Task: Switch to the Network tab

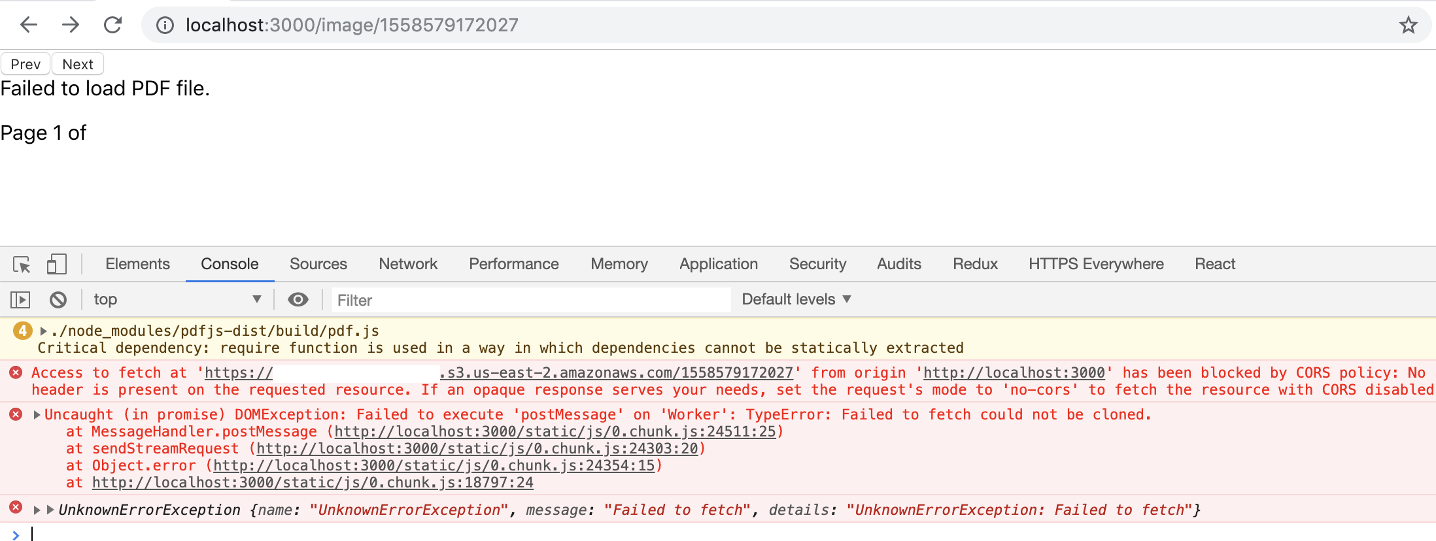Action: (407, 264)
